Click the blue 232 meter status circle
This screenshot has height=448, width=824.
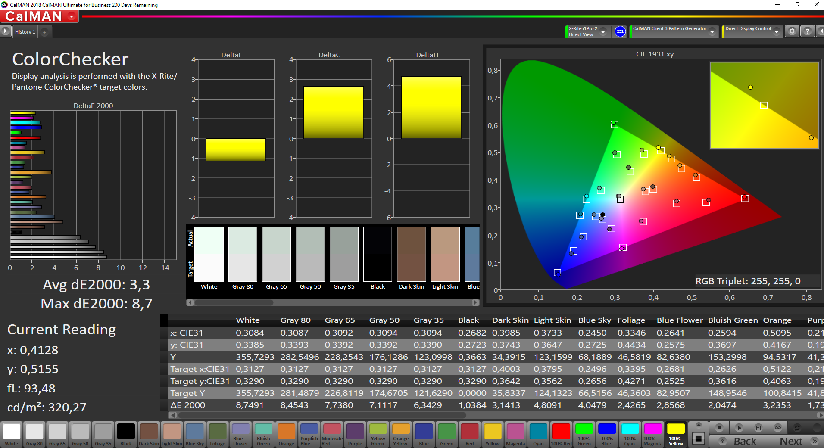pos(620,31)
